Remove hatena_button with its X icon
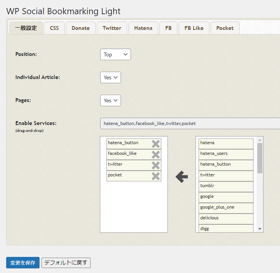The image size is (280, 273). pyautogui.click(x=156, y=144)
